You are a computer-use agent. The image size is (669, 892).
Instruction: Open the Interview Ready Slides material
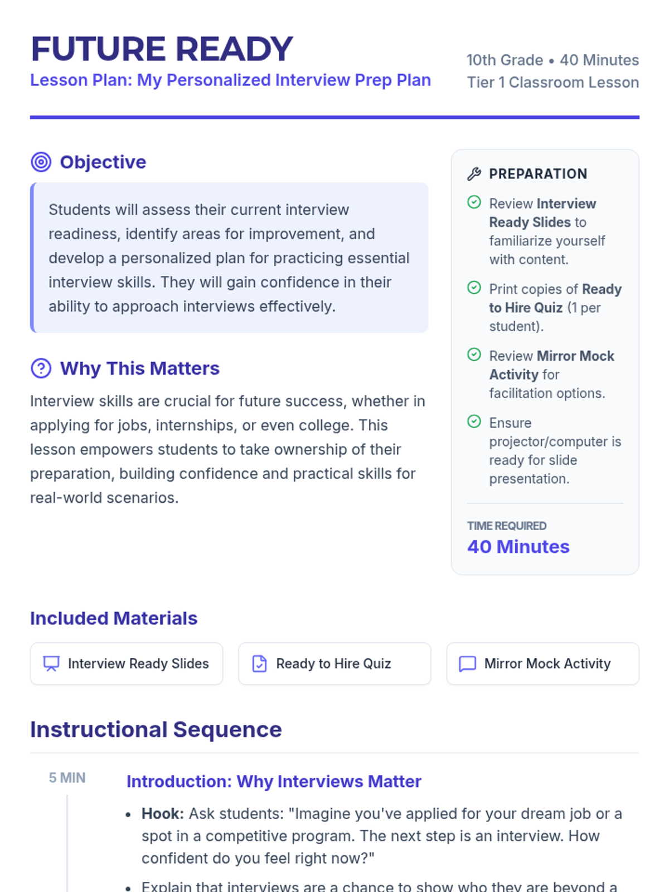click(x=127, y=663)
